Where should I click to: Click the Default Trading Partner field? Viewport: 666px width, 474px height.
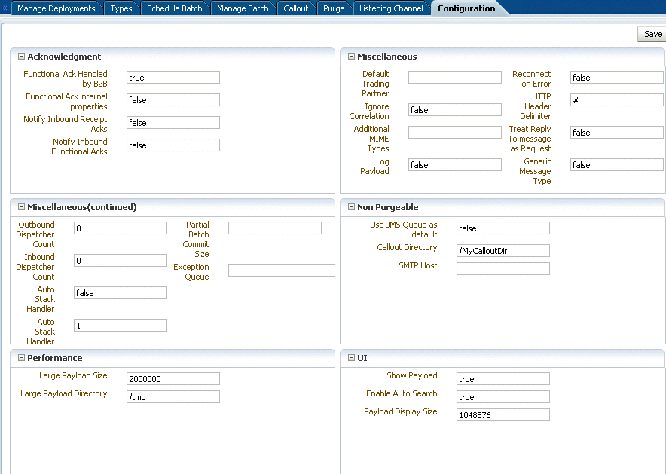point(455,78)
